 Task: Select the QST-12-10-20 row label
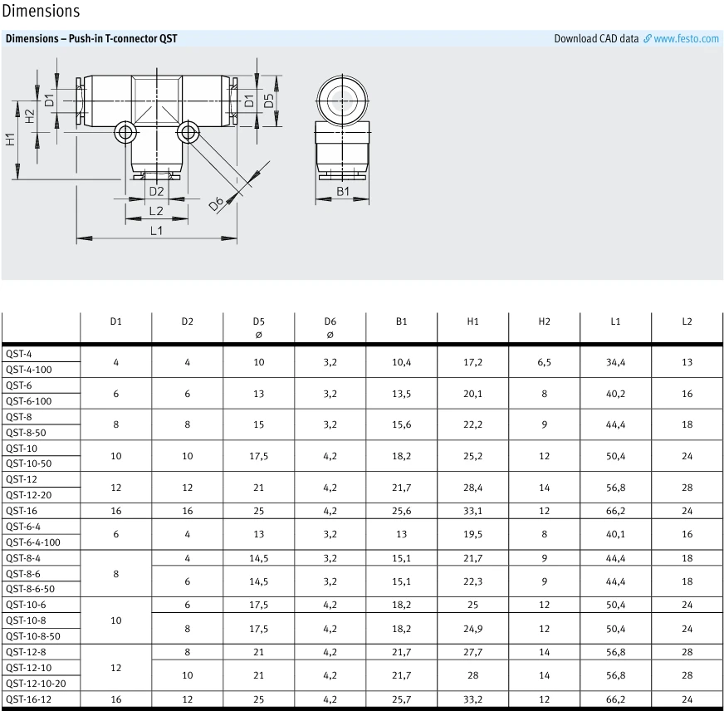pyautogui.click(x=36, y=684)
